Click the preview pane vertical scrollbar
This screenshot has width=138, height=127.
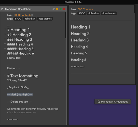[x=134, y=9]
